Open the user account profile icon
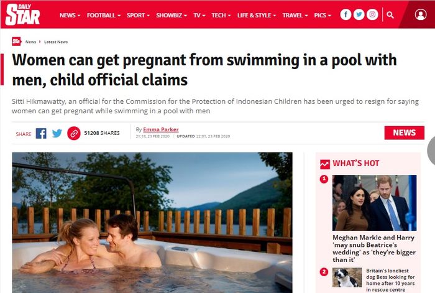Screen dimensions: 435x293 pyautogui.click(x=421, y=14)
